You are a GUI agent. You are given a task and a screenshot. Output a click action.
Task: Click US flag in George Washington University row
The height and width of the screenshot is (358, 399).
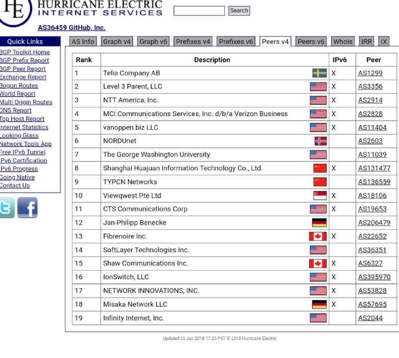click(x=318, y=154)
